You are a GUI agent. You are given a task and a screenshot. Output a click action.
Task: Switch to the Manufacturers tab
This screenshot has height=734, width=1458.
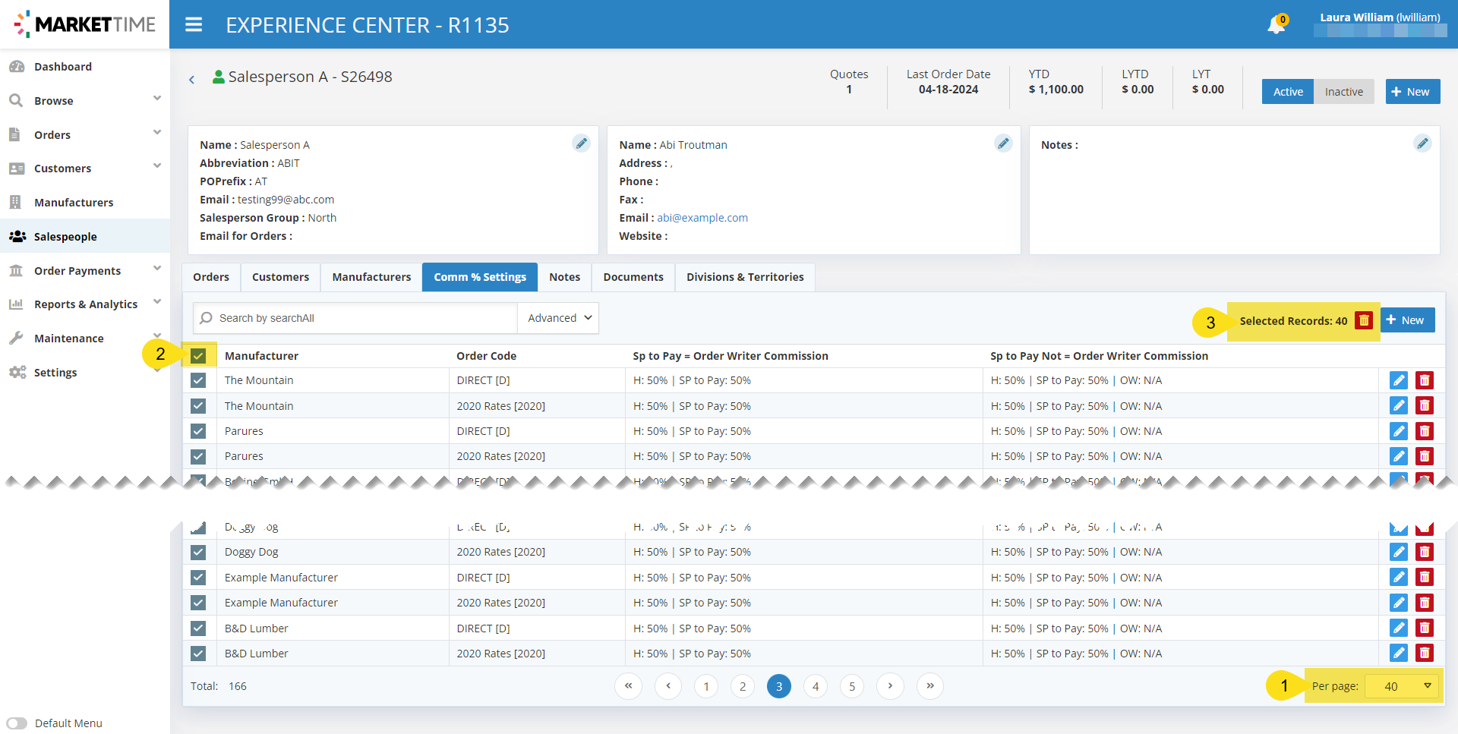[371, 277]
